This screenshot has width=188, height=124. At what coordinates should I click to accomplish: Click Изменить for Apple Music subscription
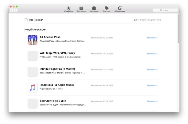tap(153, 85)
